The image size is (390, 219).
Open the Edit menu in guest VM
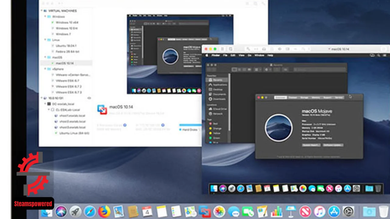(x=233, y=55)
